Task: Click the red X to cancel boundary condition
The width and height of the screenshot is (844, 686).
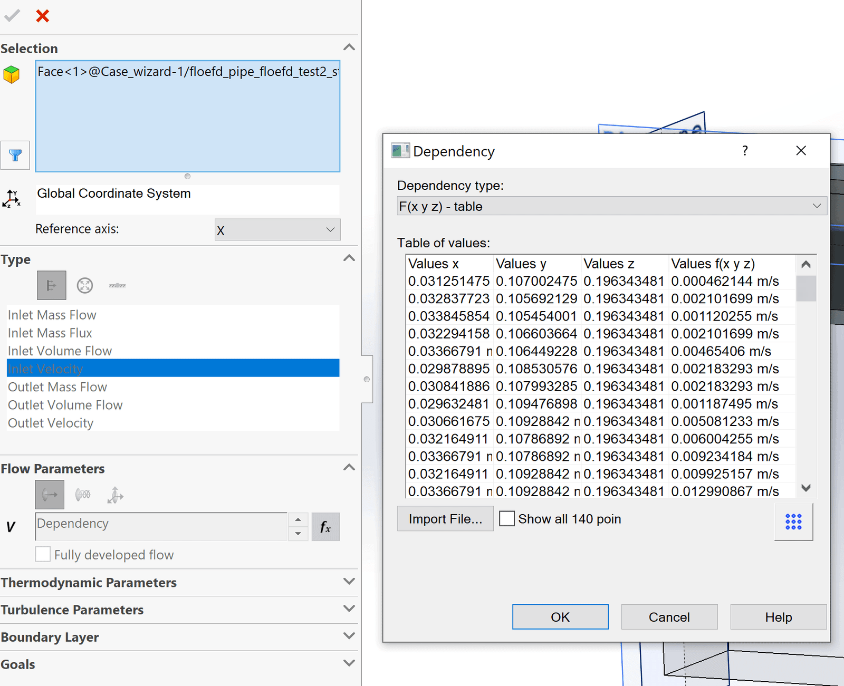Action: pyautogui.click(x=43, y=16)
